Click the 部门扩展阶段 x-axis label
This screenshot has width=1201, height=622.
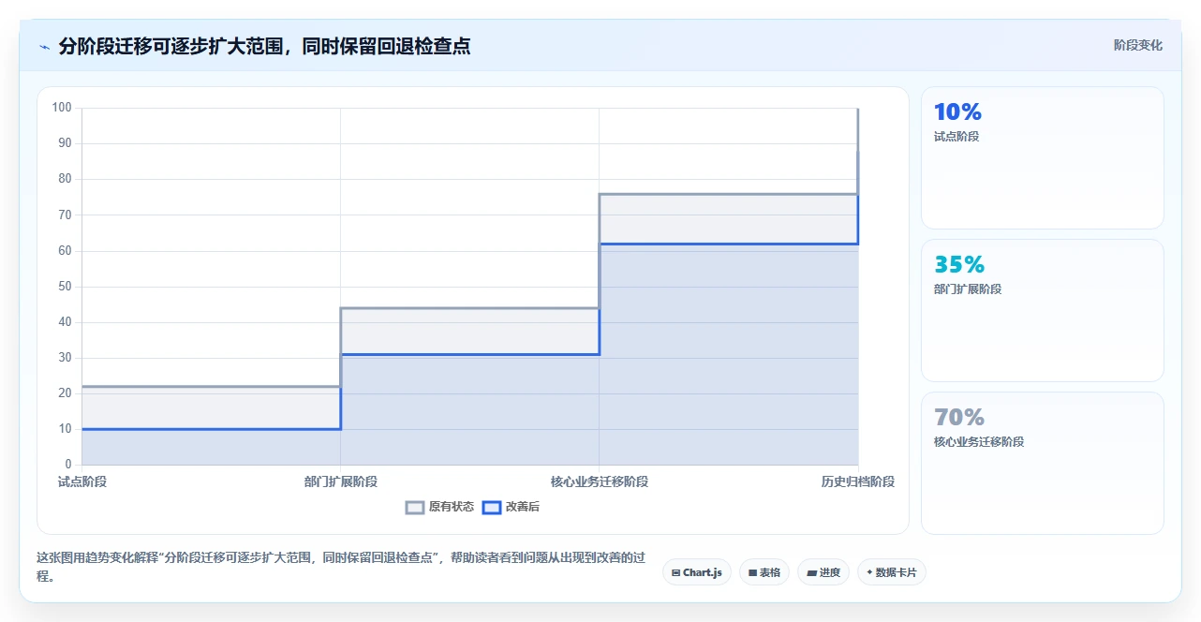[x=341, y=481]
